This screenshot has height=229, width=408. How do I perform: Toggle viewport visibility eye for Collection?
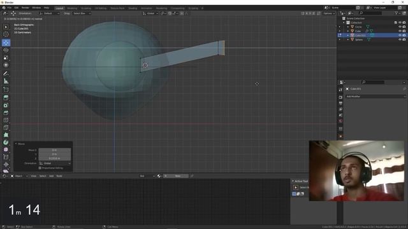coord(400,23)
